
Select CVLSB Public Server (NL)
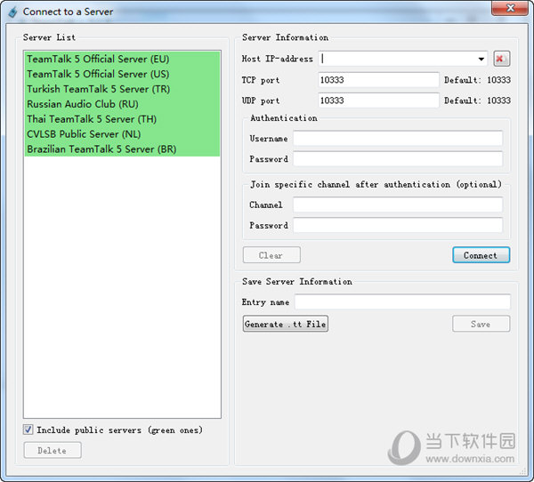pyautogui.click(x=122, y=133)
